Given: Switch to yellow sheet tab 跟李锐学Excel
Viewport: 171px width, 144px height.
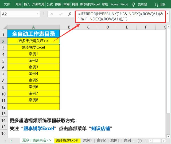Looking at the screenshot, I should (x=67, y=140).
